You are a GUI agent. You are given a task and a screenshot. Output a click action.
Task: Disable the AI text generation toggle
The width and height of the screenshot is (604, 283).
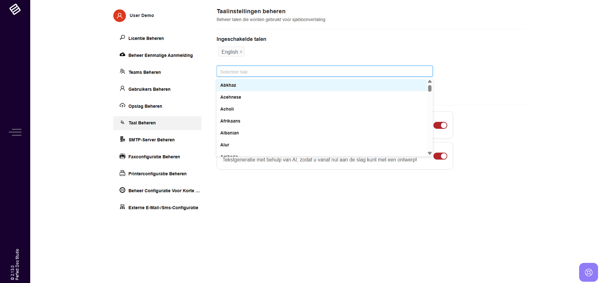440,156
